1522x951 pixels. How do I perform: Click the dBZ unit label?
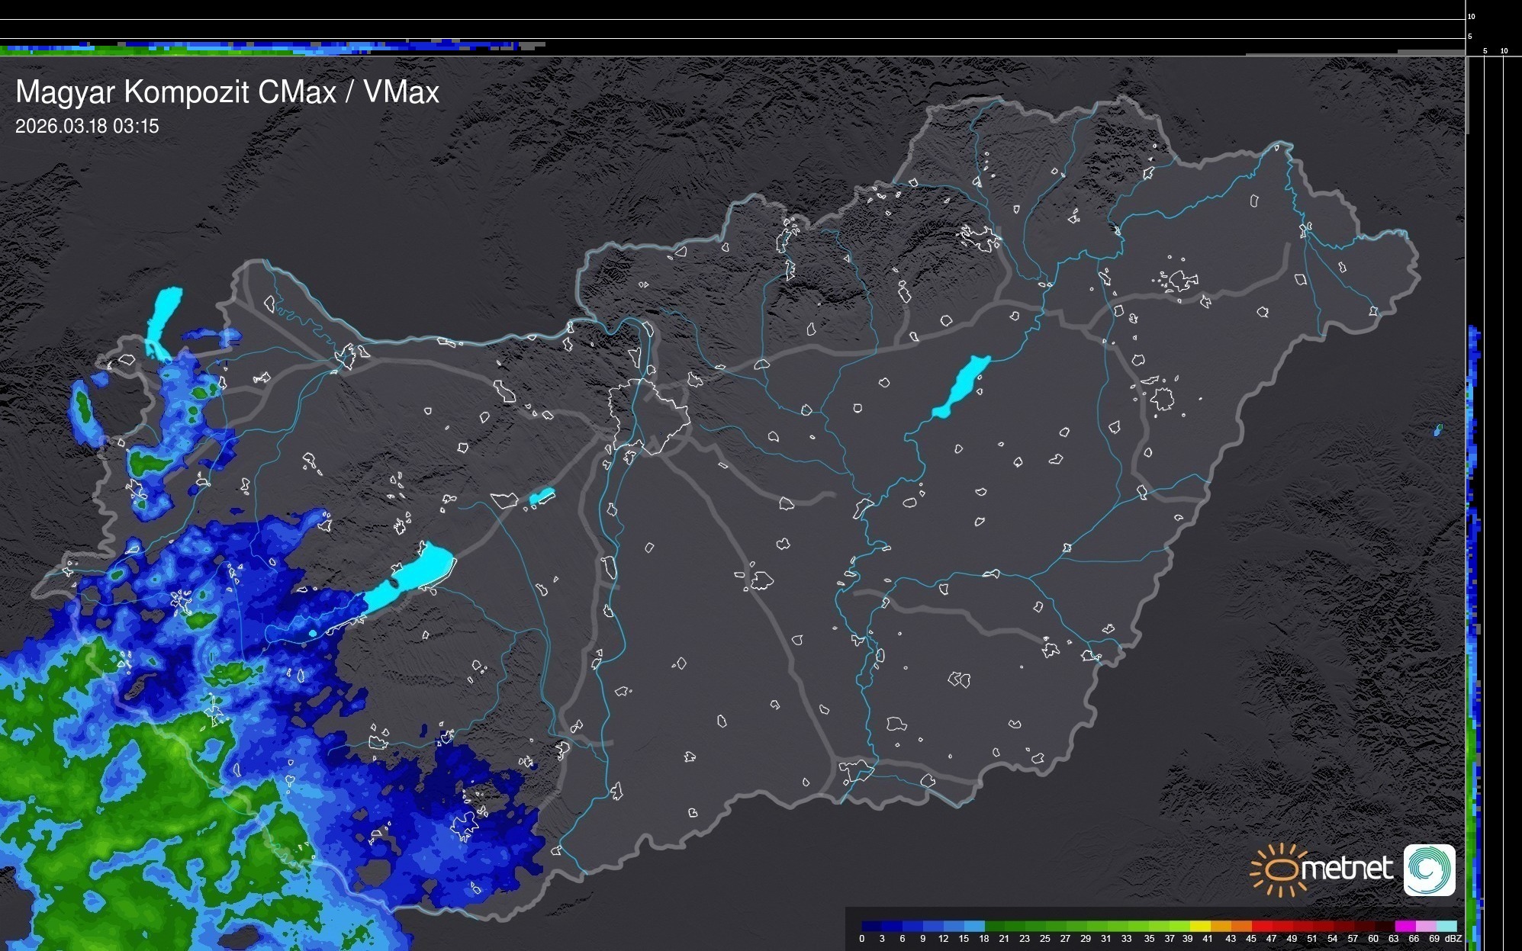[x=1453, y=939]
